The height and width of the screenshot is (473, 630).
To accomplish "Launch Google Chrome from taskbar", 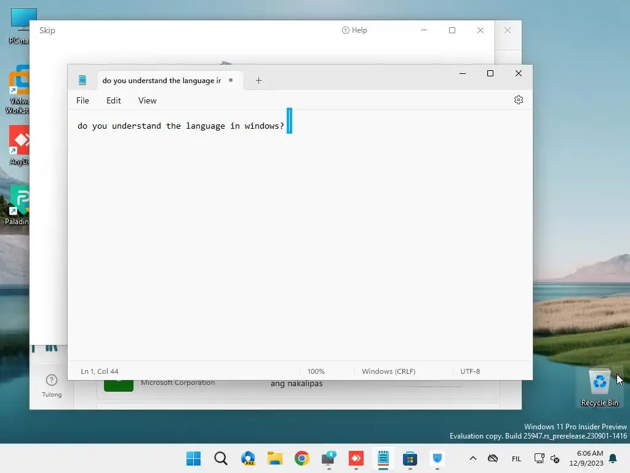I will click(x=301, y=458).
